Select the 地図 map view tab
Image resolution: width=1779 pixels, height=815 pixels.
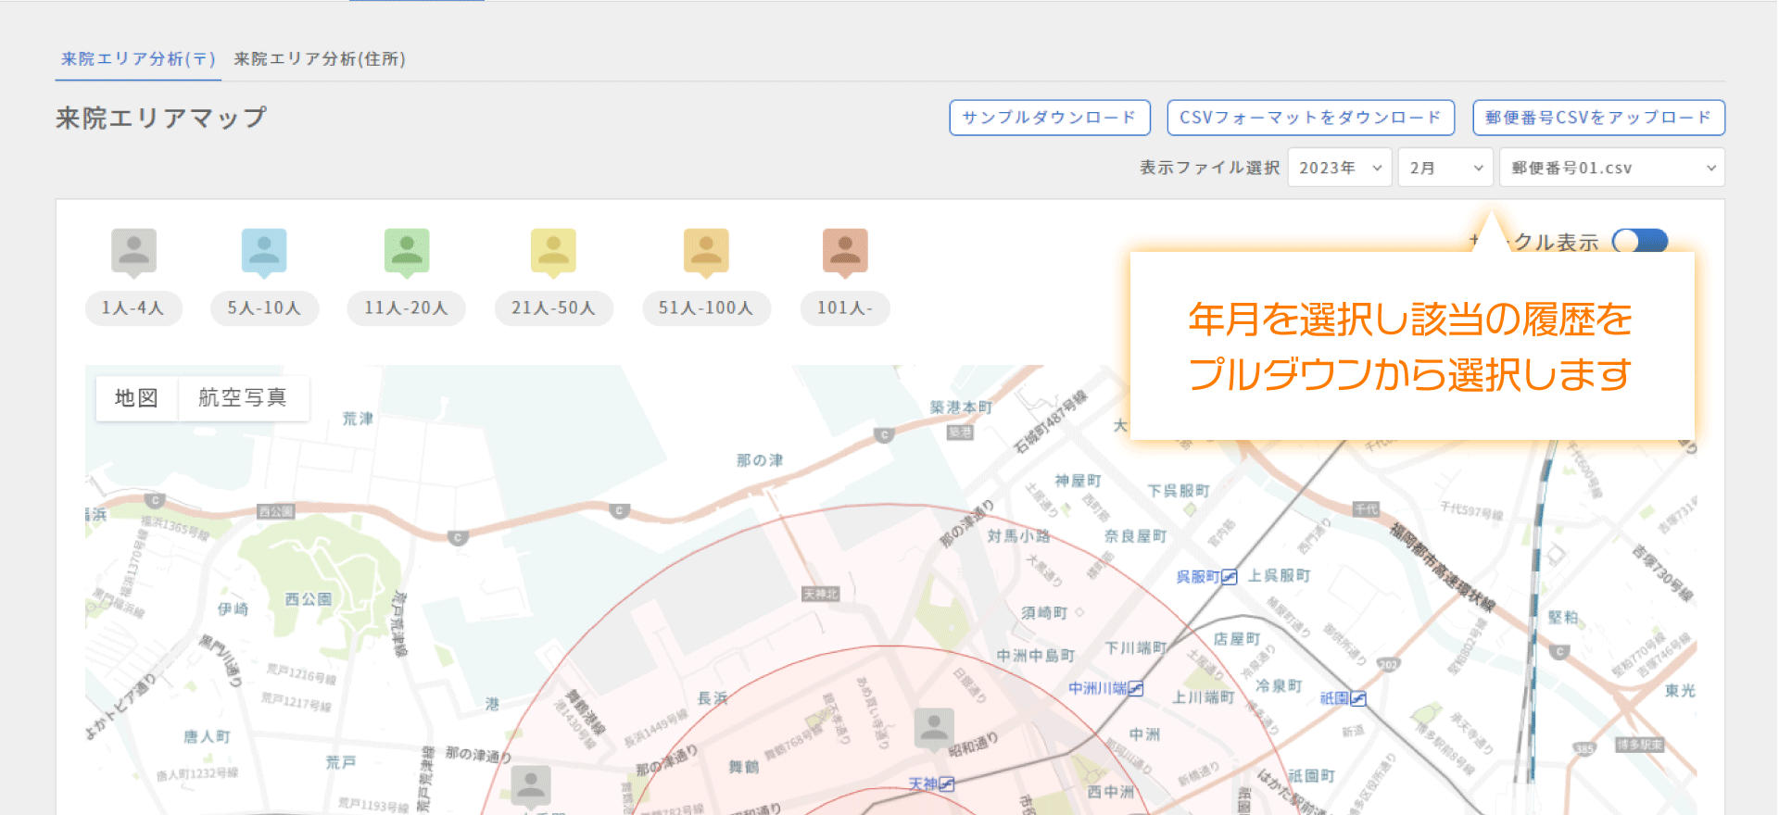(x=136, y=398)
